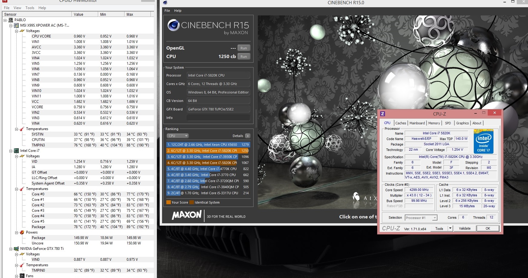Switch to the SPD tab in CPU-Z

pyautogui.click(x=448, y=123)
